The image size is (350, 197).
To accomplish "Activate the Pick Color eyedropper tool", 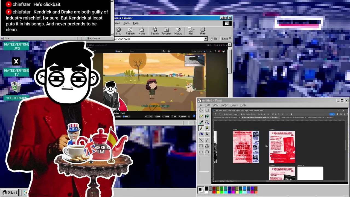I will coord(201,122).
